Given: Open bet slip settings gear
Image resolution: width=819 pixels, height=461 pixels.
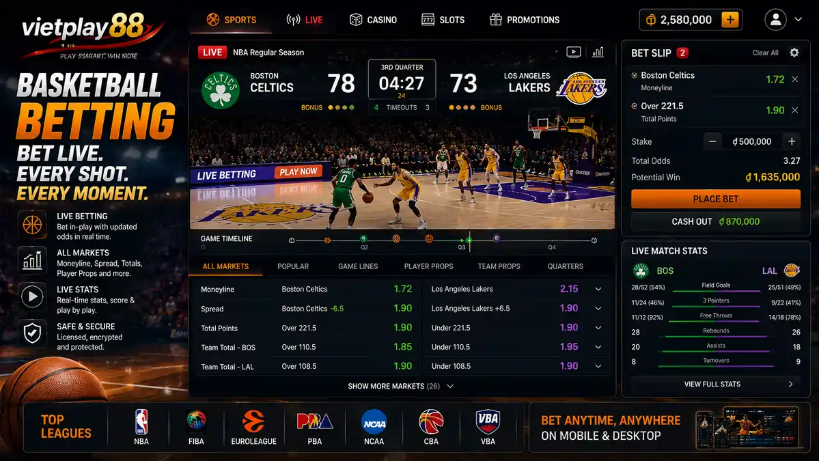Looking at the screenshot, I should (x=794, y=53).
